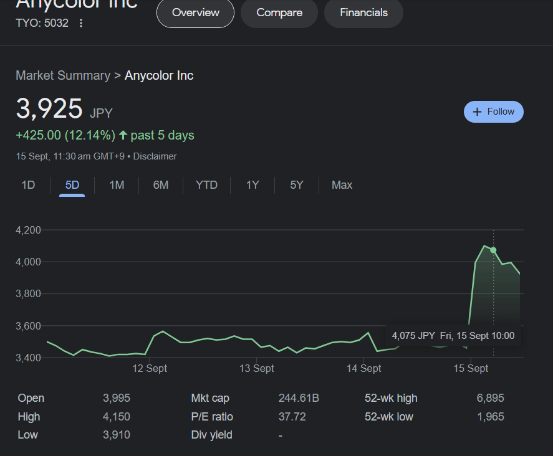Click the 12 Sept axis label
The image size is (553, 456).
point(150,368)
